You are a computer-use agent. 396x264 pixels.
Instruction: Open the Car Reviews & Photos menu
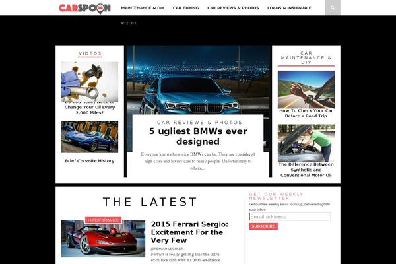233,8
